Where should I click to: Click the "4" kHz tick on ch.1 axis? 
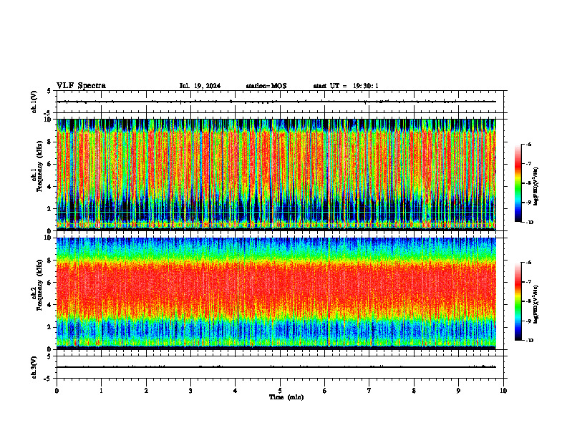coord(50,187)
